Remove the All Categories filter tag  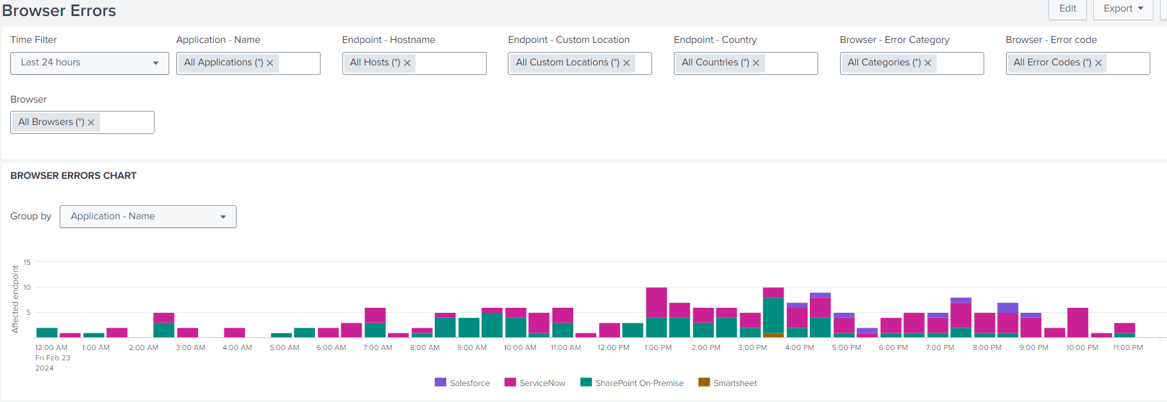[x=928, y=63]
